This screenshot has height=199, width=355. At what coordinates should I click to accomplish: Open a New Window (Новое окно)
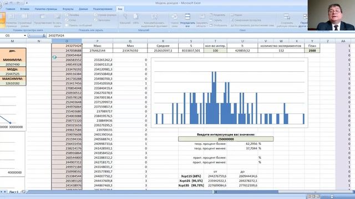[x=175, y=20]
